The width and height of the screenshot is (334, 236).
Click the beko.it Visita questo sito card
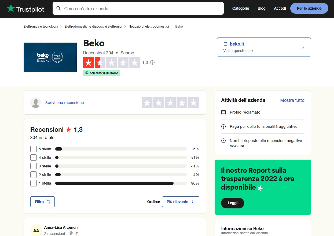[264, 47]
